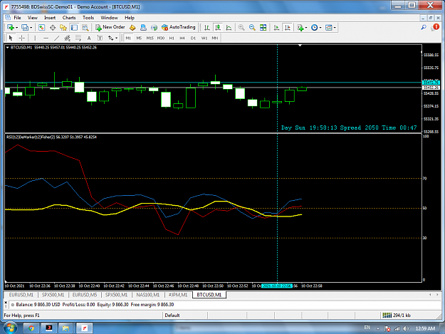
Task: Switch chart to M5 timeframe
Action: (139, 38)
